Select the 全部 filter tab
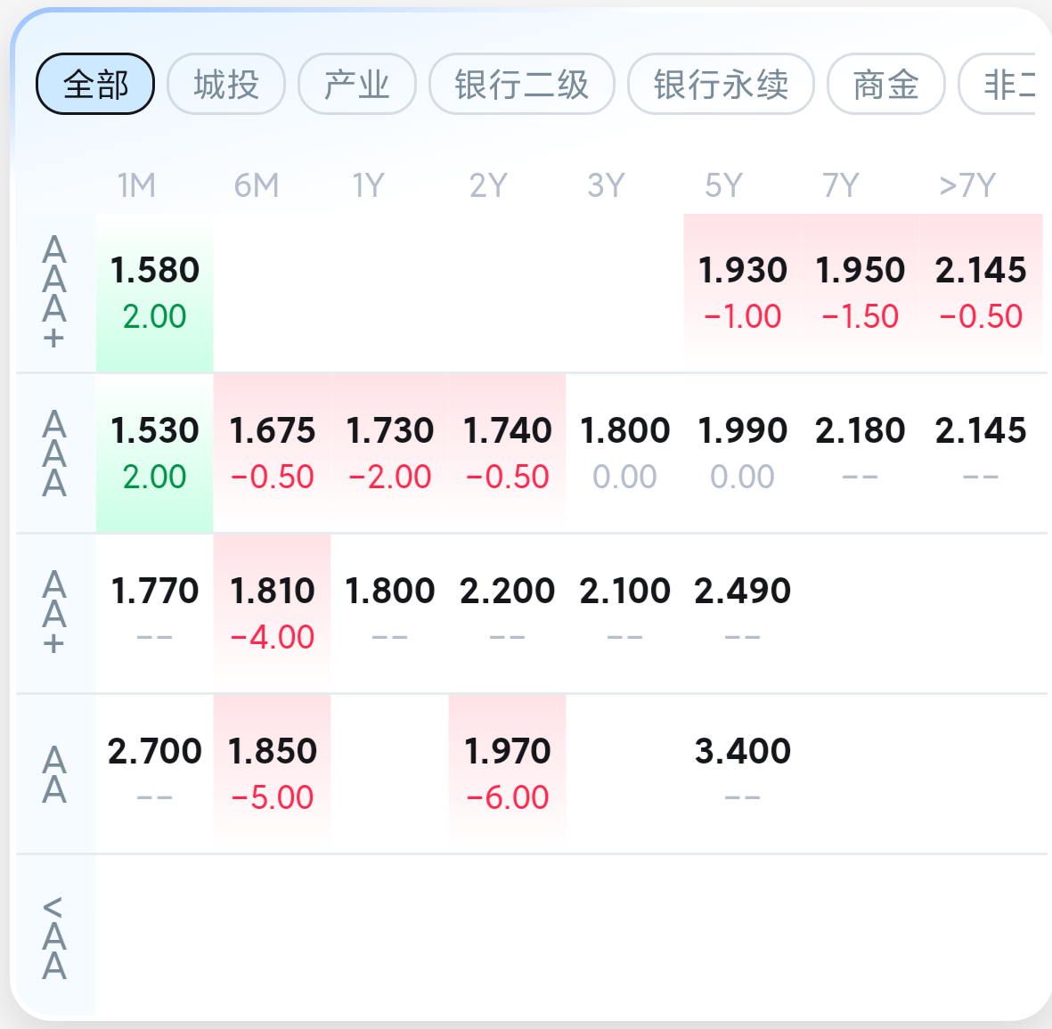The image size is (1052, 1029). (x=95, y=85)
